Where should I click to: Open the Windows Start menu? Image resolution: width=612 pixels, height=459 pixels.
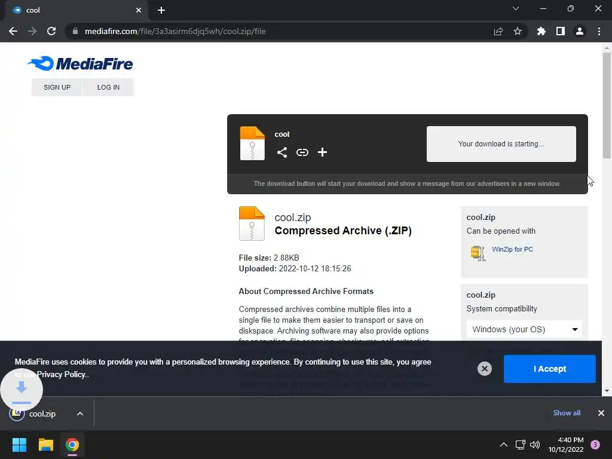click(20, 445)
